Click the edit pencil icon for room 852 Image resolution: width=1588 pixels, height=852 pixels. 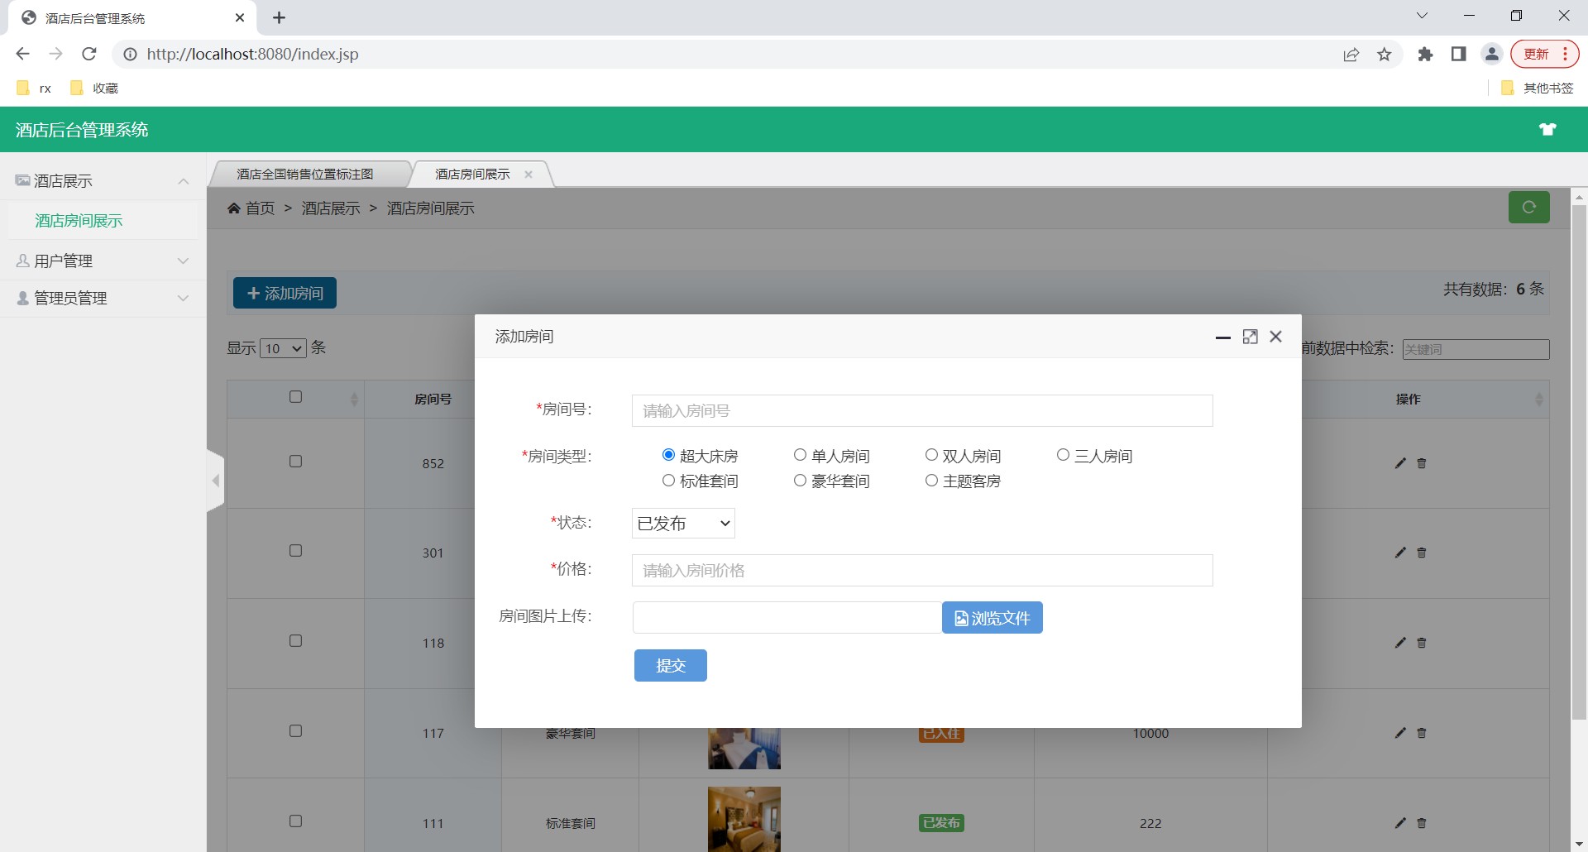click(1400, 463)
